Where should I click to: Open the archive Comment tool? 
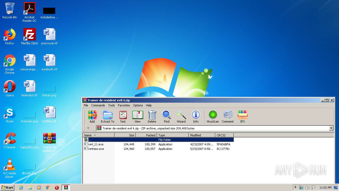tap(228, 117)
